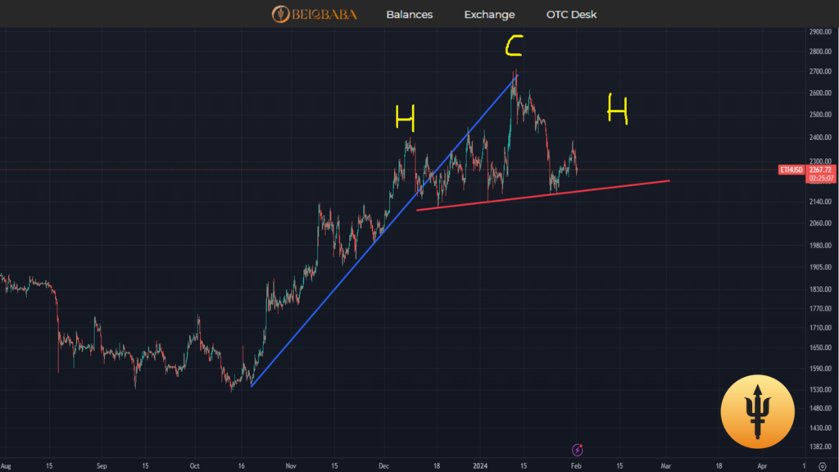Click the purple lightning event marker
The width and height of the screenshot is (839, 472).
[x=578, y=449]
